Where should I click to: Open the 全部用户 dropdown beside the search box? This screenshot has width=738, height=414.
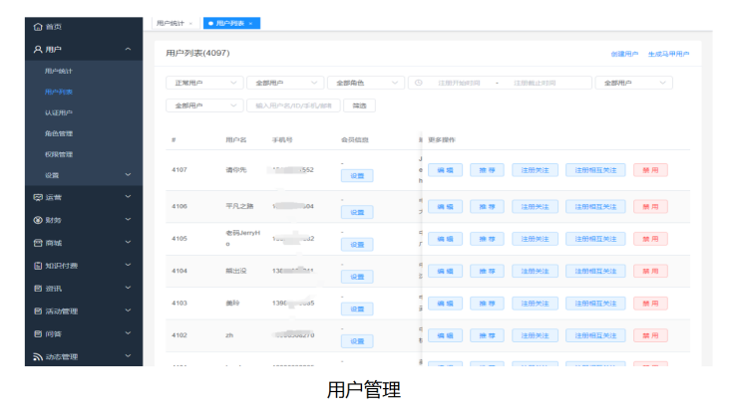[x=204, y=105]
